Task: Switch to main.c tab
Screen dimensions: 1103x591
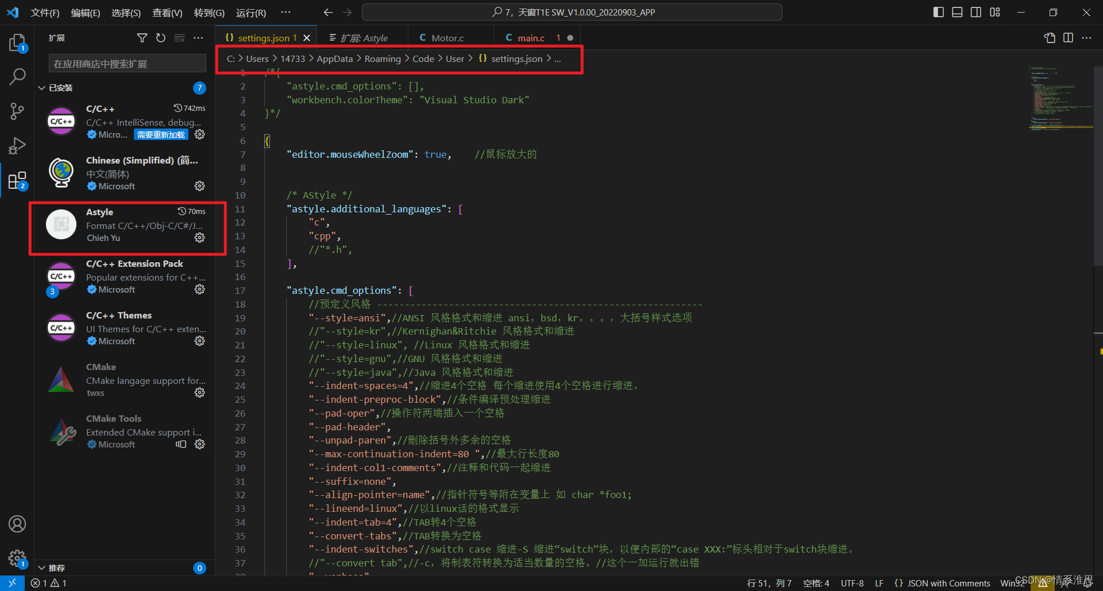Action: click(x=537, y=38)
